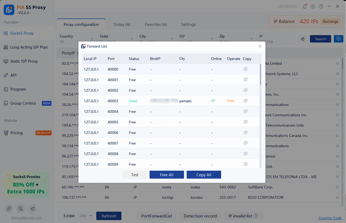Favorite the KDDI CORPORATION proxy row

(x=337, y=197)
